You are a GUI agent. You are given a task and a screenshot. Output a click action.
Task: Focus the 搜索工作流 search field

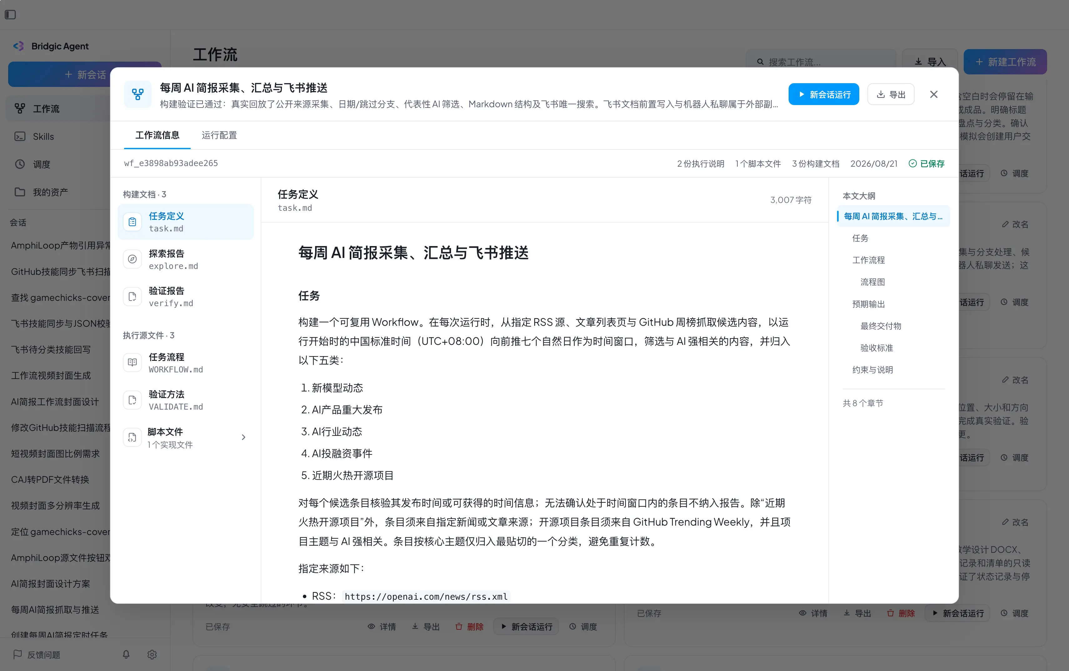click(x=821, y=62)
